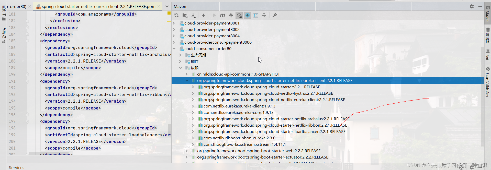Expand cloud-provider-payment8002 module
This screenshot has width=491, height=170.
[174, 30]
